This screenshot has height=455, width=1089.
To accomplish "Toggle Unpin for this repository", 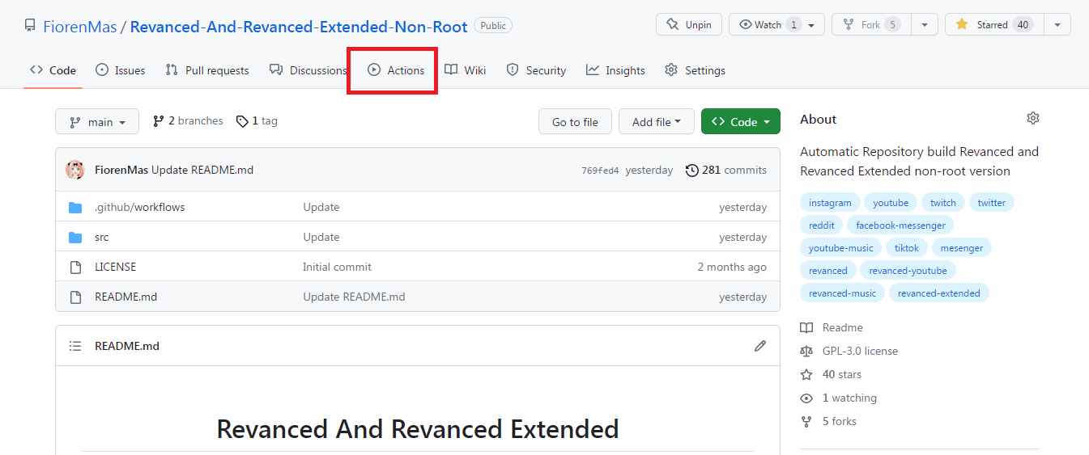I will (688, 25).
